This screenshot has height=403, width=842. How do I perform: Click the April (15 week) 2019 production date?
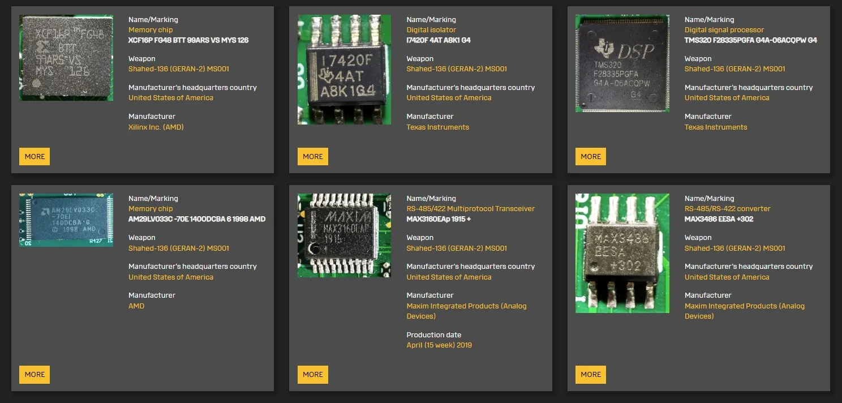pos(439,345)
